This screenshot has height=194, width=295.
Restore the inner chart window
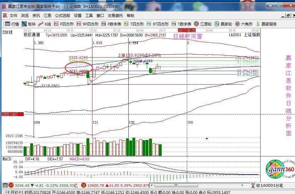(x=288, y=16)
